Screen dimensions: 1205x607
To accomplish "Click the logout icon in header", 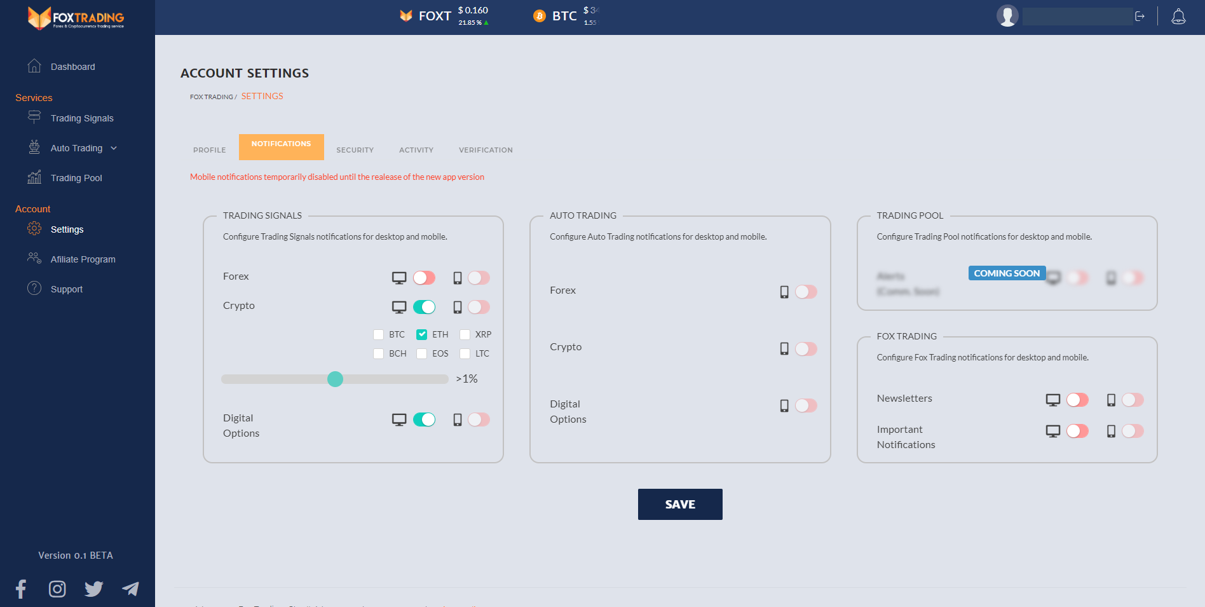I will (x=1140, y=17).
